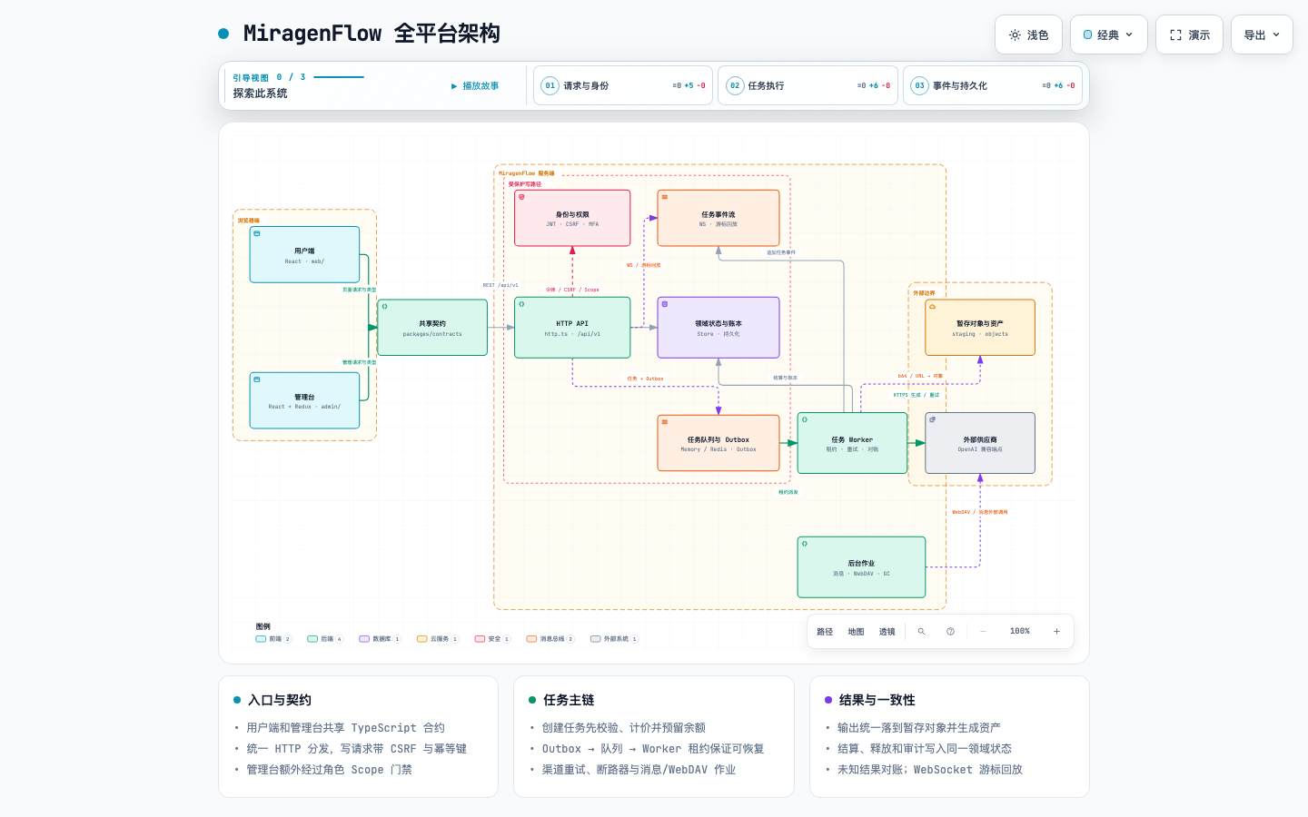The image size is (1308, 817).
Task: Open step 01 请求与身份 tab
Action: click(623, 85)
